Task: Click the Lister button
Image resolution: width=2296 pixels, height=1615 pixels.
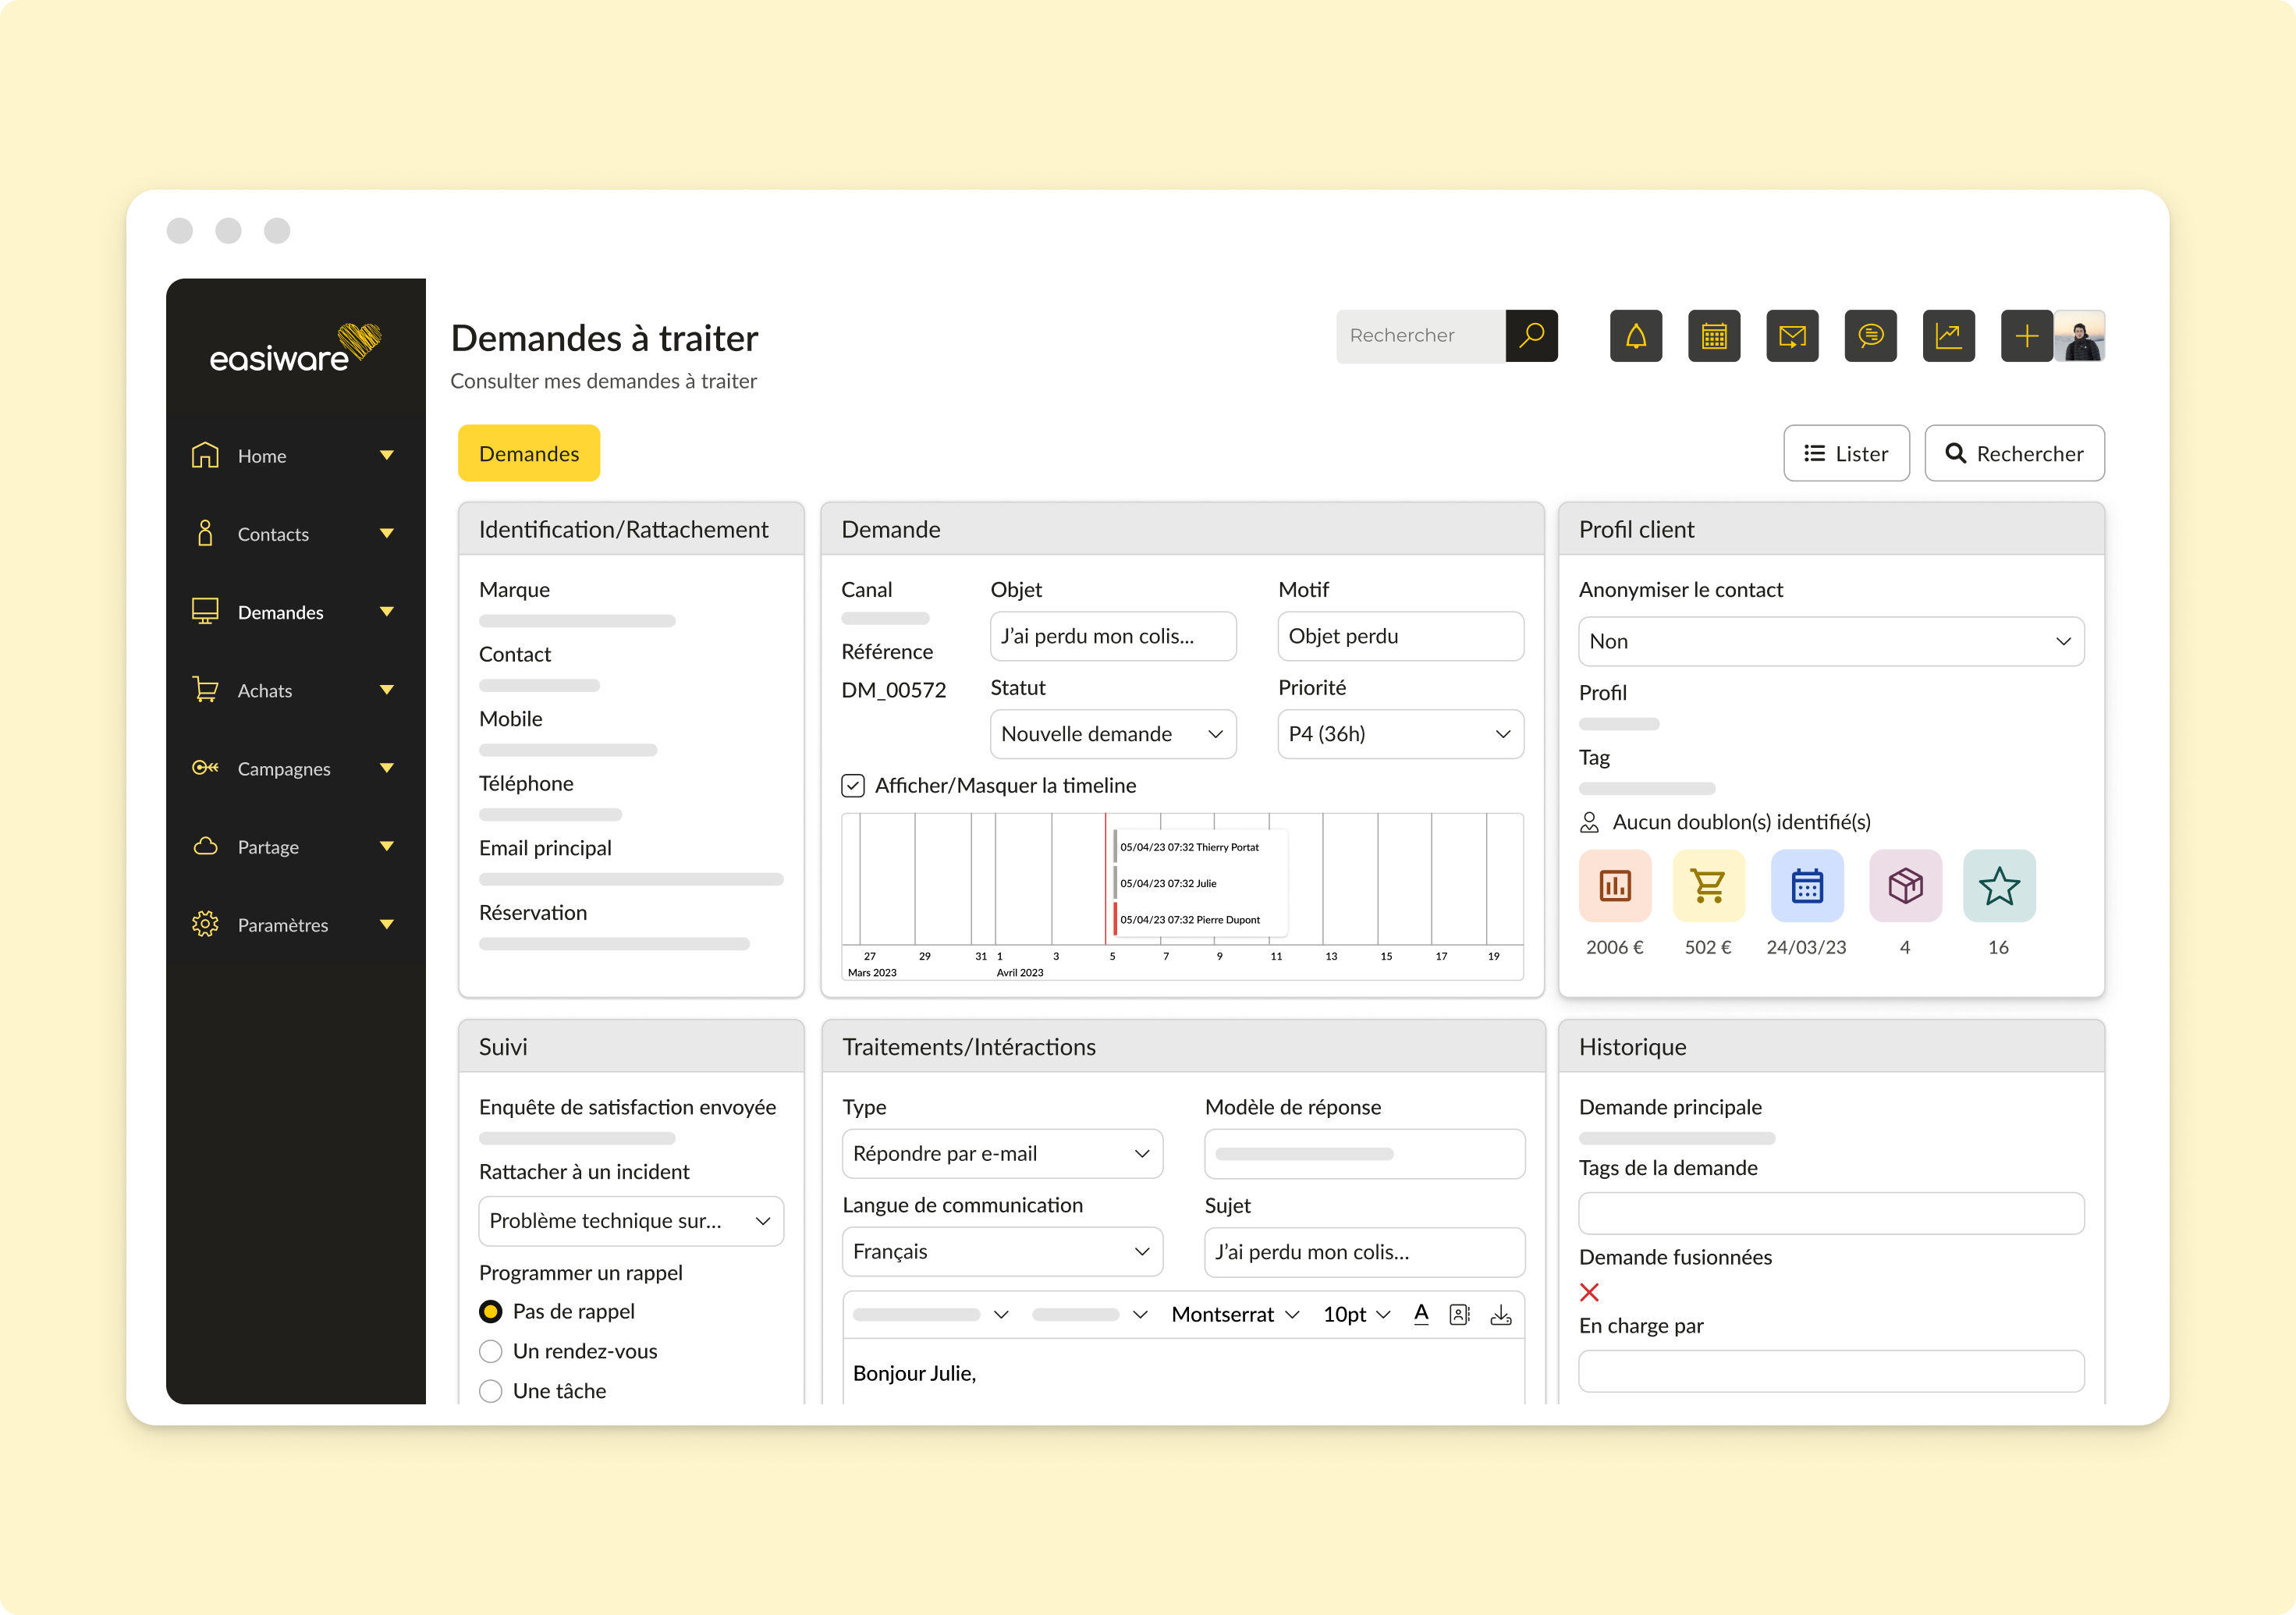Action: [1846, 453]
